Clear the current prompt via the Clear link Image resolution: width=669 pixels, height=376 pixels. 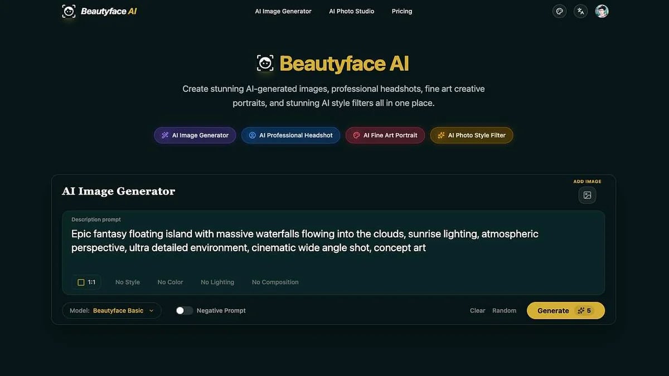coord(477,310)
